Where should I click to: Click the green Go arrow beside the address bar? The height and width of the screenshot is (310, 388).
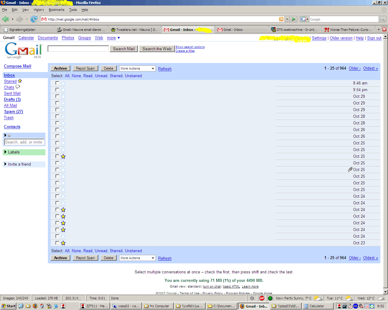point(293,19)
